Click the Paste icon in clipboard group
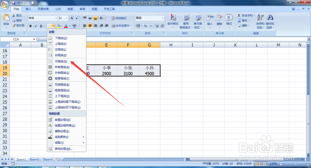This screenshot has height=168, width=311. pos(6,17)
